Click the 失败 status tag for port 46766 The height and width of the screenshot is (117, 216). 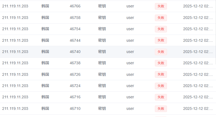pyautogui.click(x=161, y=6)
